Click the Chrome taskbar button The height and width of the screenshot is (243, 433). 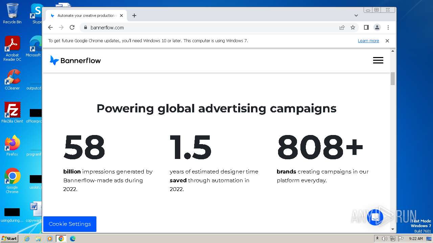(x=61, y=239)
